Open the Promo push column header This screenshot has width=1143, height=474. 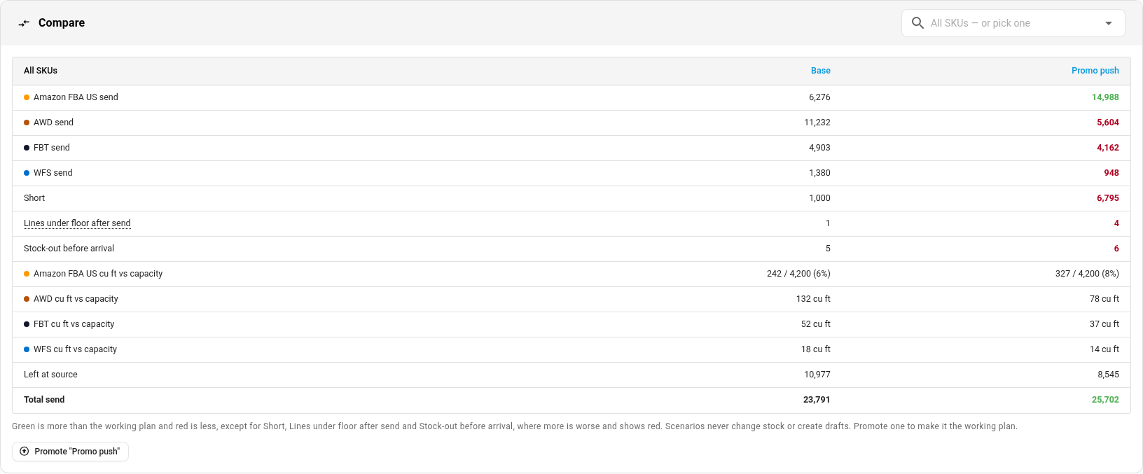(x=1095, y=71)
